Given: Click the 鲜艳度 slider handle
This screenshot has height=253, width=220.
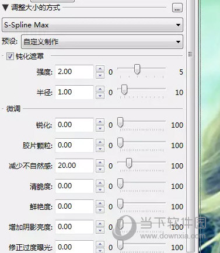Looking at the screenshot, I should point(120,204).
